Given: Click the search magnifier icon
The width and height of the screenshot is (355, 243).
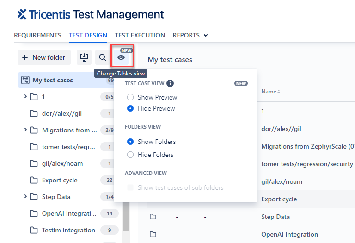Looking at the screenshot, I should point(102,57).
